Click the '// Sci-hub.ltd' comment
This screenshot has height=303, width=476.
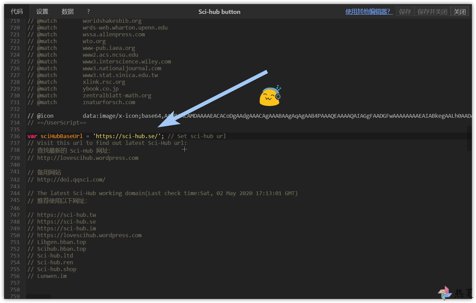point(50,255)
